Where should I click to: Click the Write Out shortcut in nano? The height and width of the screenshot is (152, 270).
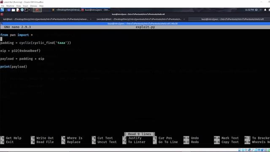42,138
